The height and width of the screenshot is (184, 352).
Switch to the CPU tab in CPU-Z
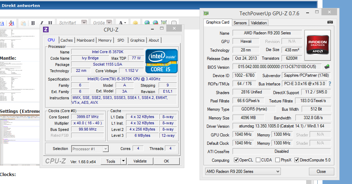click(51, 40)
